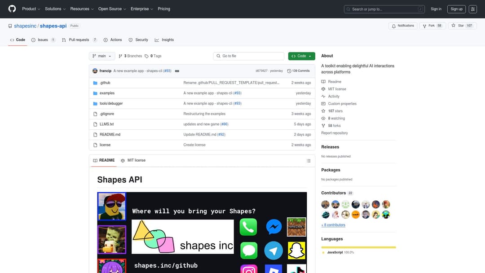Expand the Enterprise menu
Viewport: 485px width, 273px height.
pos(141,9)
